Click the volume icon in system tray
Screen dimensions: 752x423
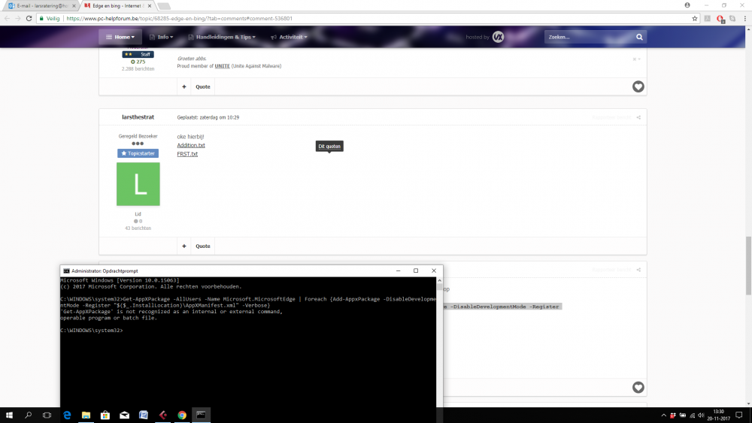[701, 415]
